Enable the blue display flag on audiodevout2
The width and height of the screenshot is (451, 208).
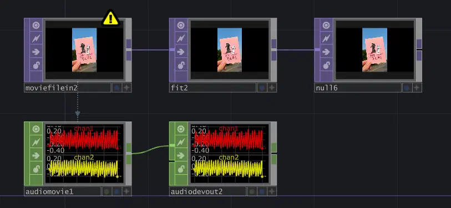point(262,191)
